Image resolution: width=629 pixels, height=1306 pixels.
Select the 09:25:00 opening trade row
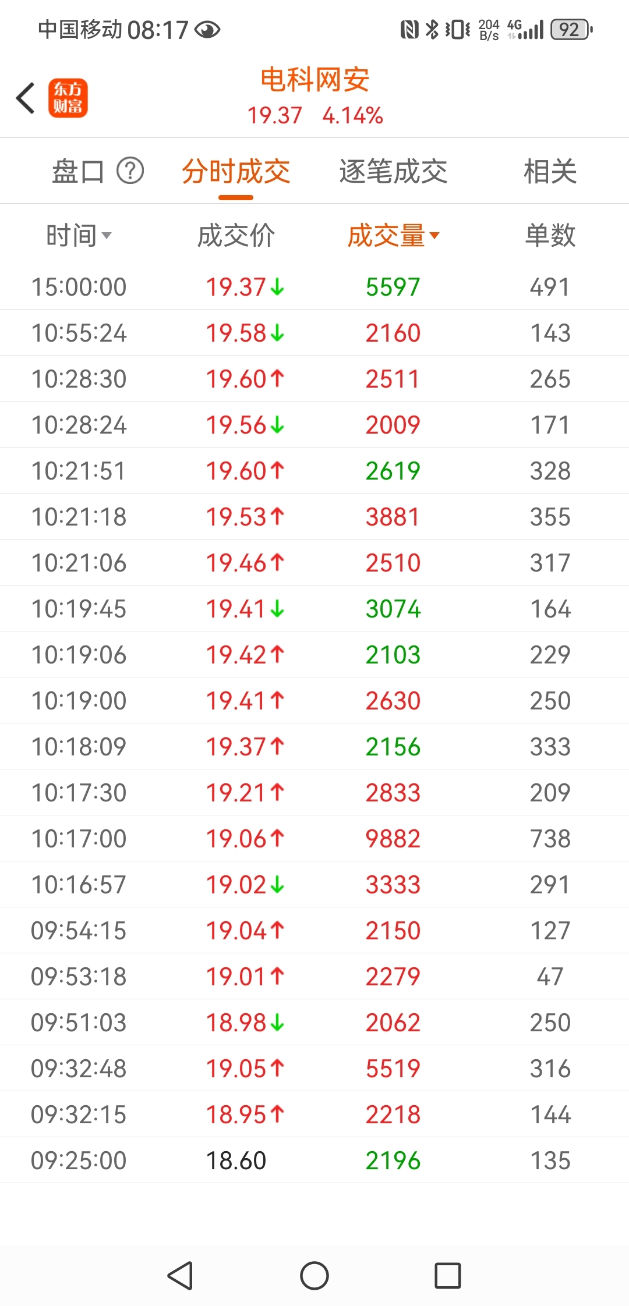[x=314, y=1160]
